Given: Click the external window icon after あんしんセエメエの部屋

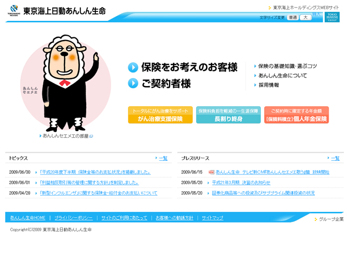Looking at the screenshot, I should point(91,136).
